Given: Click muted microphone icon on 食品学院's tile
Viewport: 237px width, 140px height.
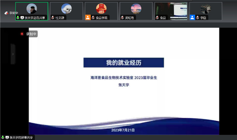Looking at the screenshot, I should (x=93, y=18).
